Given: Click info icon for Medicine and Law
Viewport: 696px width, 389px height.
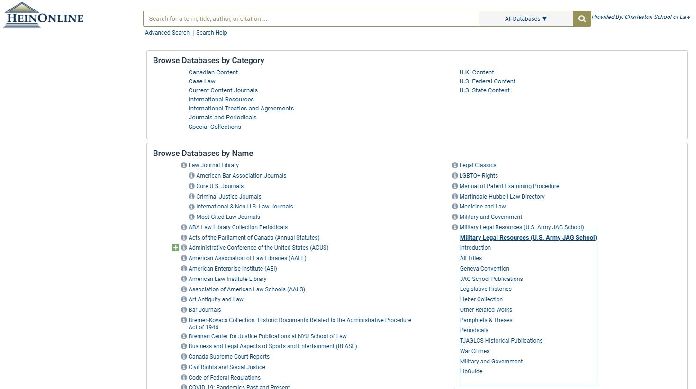Looking at the screenshot, I should [455, 207].
